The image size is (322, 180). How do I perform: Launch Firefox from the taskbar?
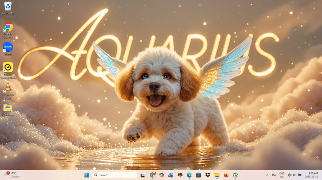[x=226, y=175]
